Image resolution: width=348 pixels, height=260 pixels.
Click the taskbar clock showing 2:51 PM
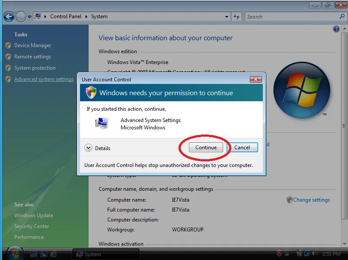coord(331,254)
